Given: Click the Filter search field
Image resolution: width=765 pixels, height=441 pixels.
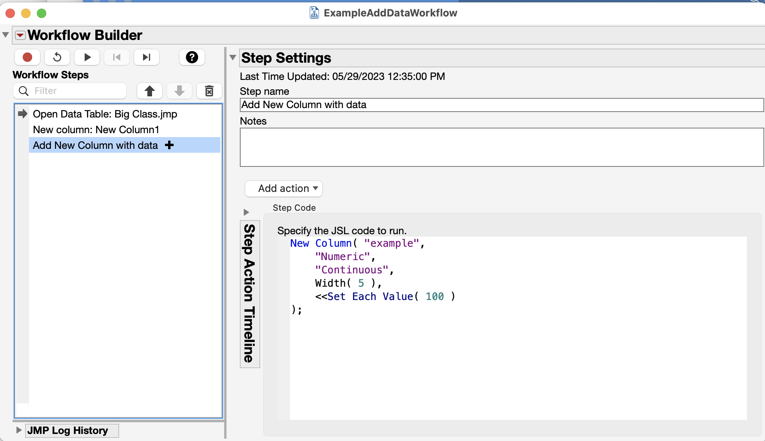Looking at the screenshot, I should [78, 91].
